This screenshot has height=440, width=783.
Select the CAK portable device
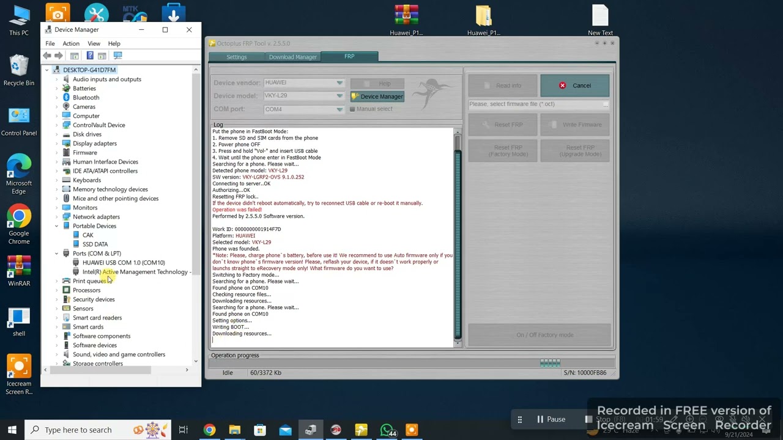pyautogui.click(x=88, y=235)
